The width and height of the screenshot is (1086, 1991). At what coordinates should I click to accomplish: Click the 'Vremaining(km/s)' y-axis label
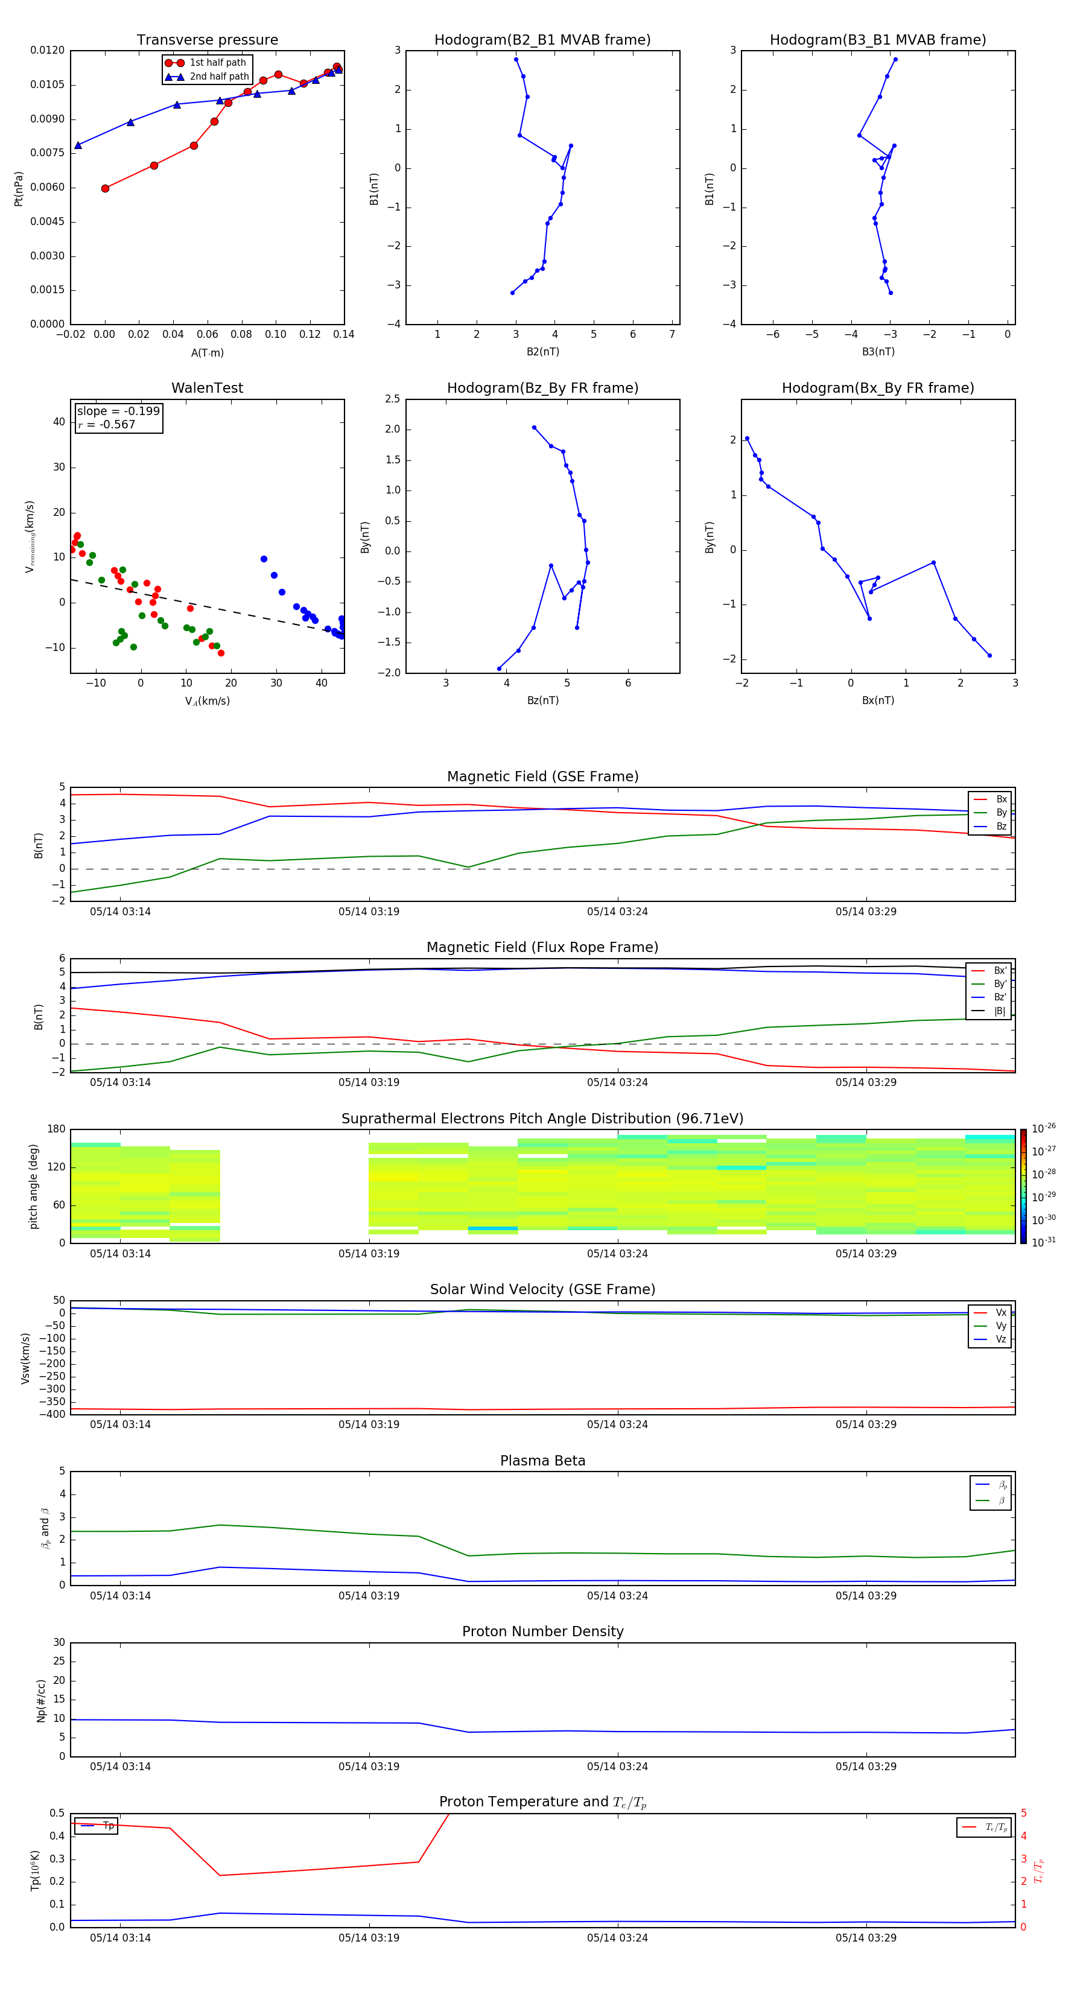click(x=30, y=536)
